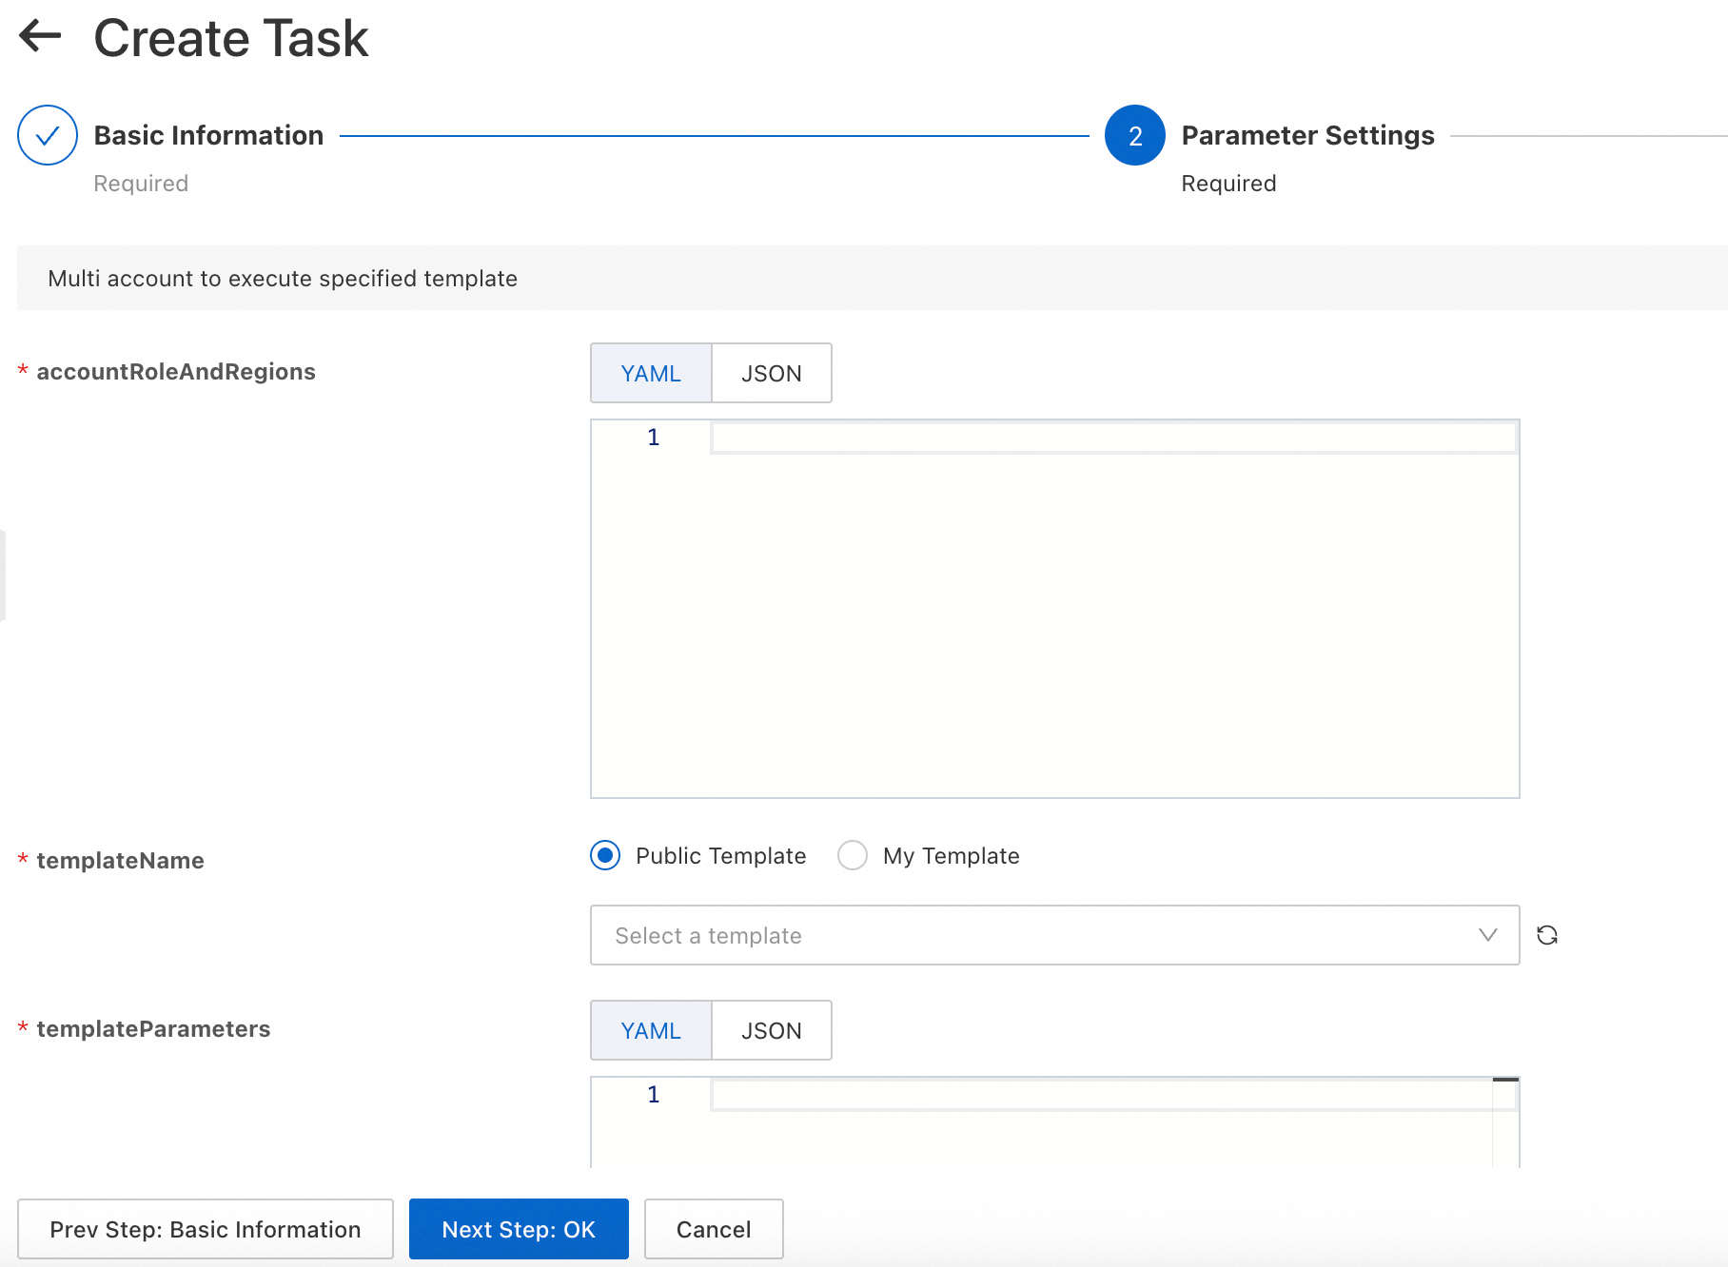This screenshot has height=1267, width=1728.
Task: Click inside the accountRoleAndRegions code editor
Action: click(x=1111, y=609)
